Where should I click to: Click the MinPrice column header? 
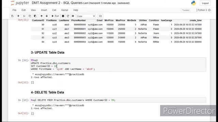(109, 20)
